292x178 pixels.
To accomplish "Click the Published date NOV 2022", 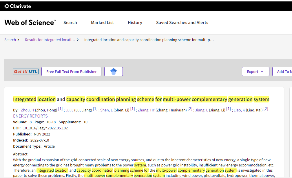I will tap(42, 134).
